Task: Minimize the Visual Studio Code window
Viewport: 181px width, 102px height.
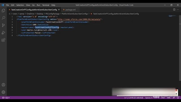Action: (165, 5)
